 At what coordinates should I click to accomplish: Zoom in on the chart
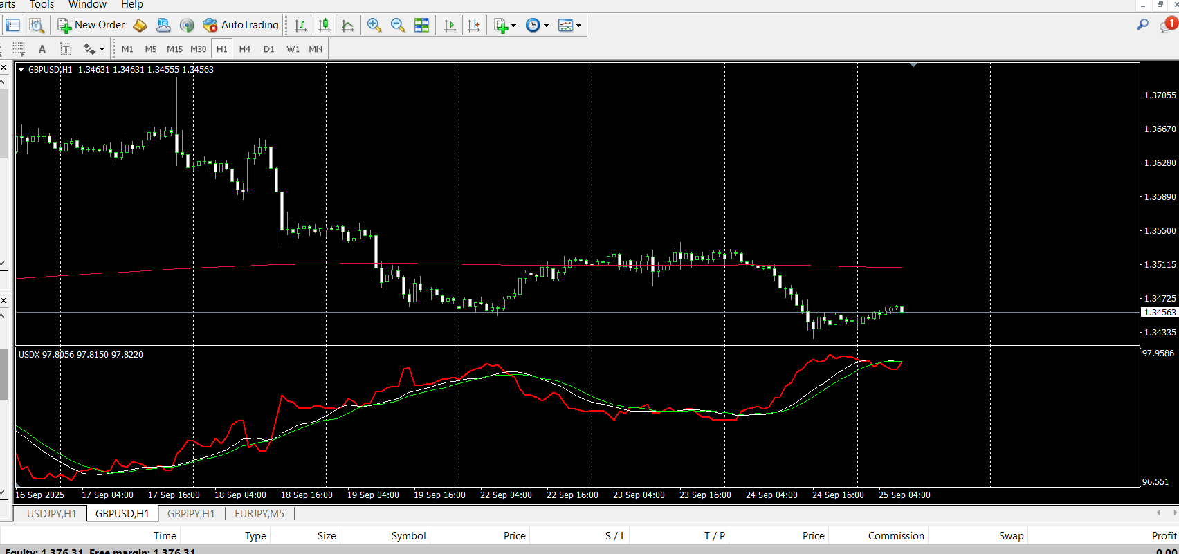374,26
